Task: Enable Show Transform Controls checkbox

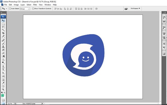Action: click(33, 9)
